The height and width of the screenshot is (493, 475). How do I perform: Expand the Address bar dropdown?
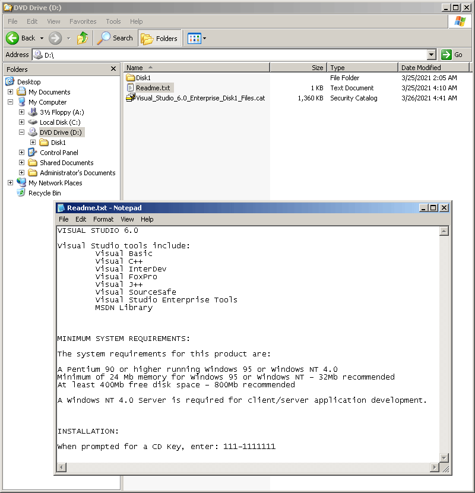point(432,55)
